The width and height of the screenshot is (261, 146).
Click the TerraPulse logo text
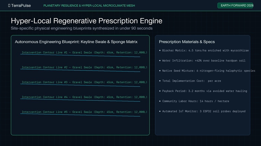[21, 5]
